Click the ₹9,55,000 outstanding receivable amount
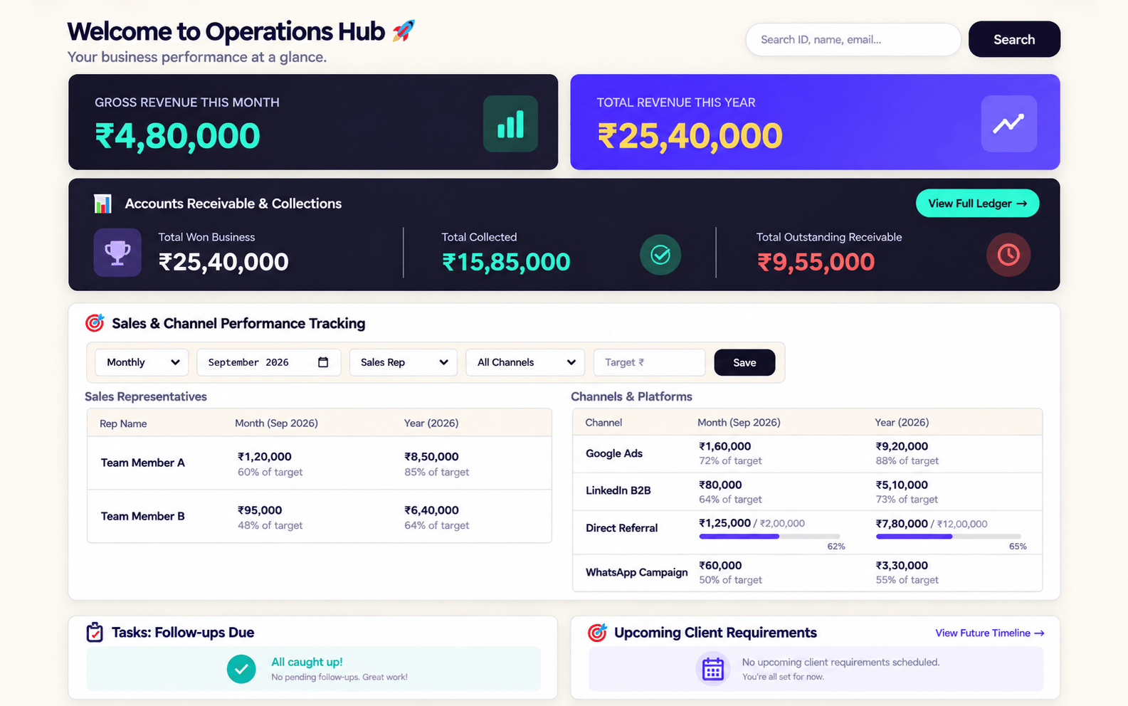The width and height of the screenshot is (1128, 706). point(816,262)
